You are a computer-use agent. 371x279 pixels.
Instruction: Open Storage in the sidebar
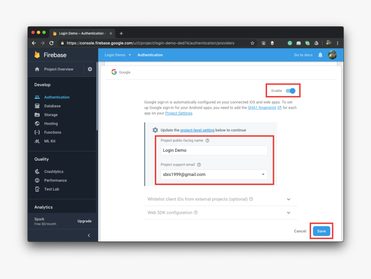click(x=51, y=115)
